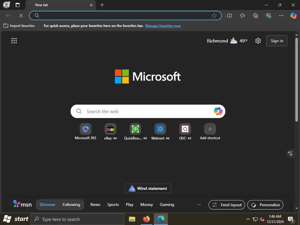Show hidden system tray icons
Image resolution: width=300 pixels, height=225 pixels.
(248, 219)
